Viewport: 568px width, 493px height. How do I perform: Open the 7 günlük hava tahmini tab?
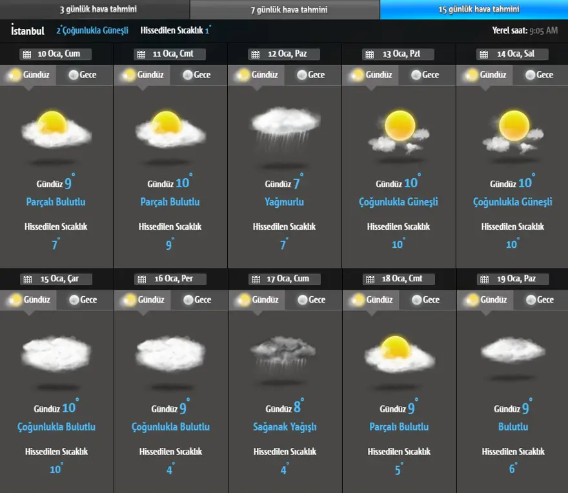click(285, 10)
